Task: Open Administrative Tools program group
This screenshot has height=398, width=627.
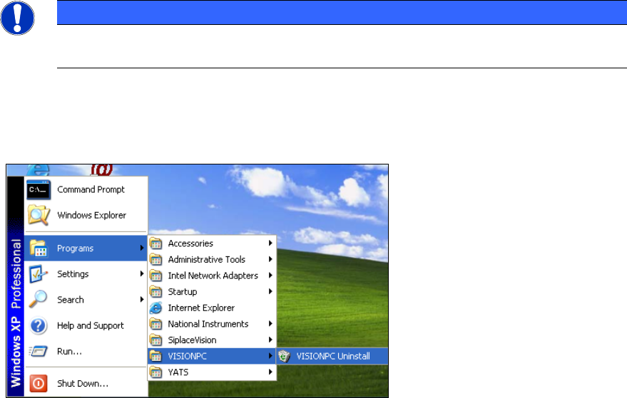Action: 212,259
